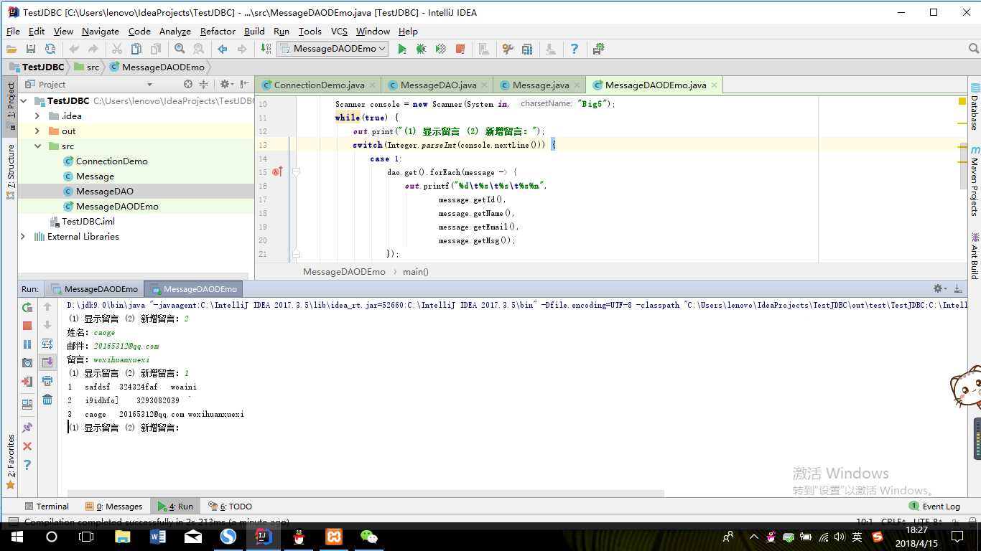Viewport: 981px width, 551px height.
Task: Expand External Libraries
Action: (x=24, y=236)
